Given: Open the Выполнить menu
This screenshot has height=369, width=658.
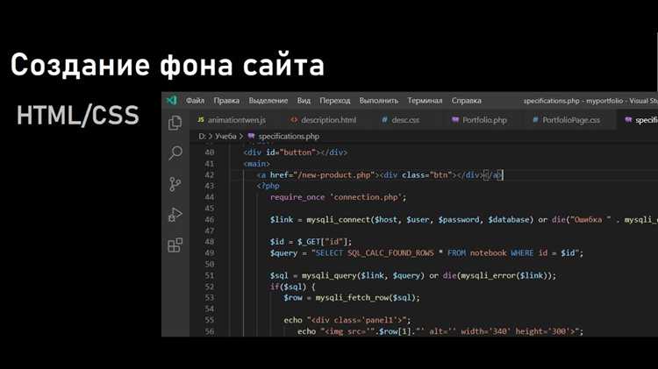Looking at the screenshot, I should [x=378, y=101].
